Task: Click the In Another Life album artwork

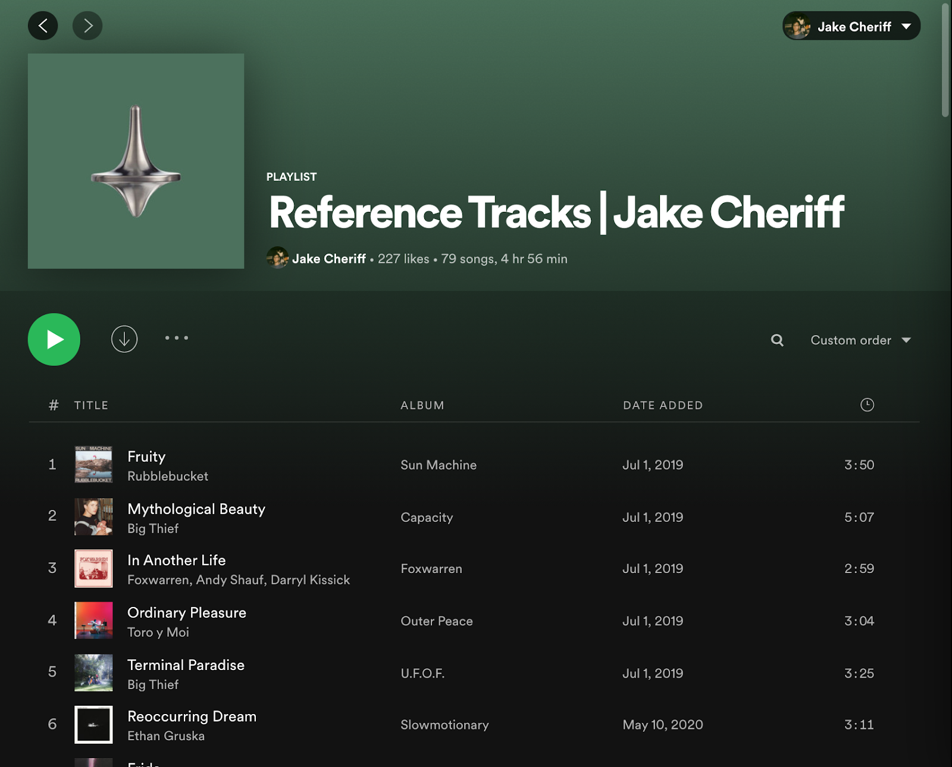Action: pos(93,569)
